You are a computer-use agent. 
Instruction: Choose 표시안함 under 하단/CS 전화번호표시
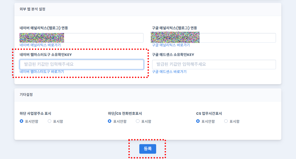[x=110, y=121]
